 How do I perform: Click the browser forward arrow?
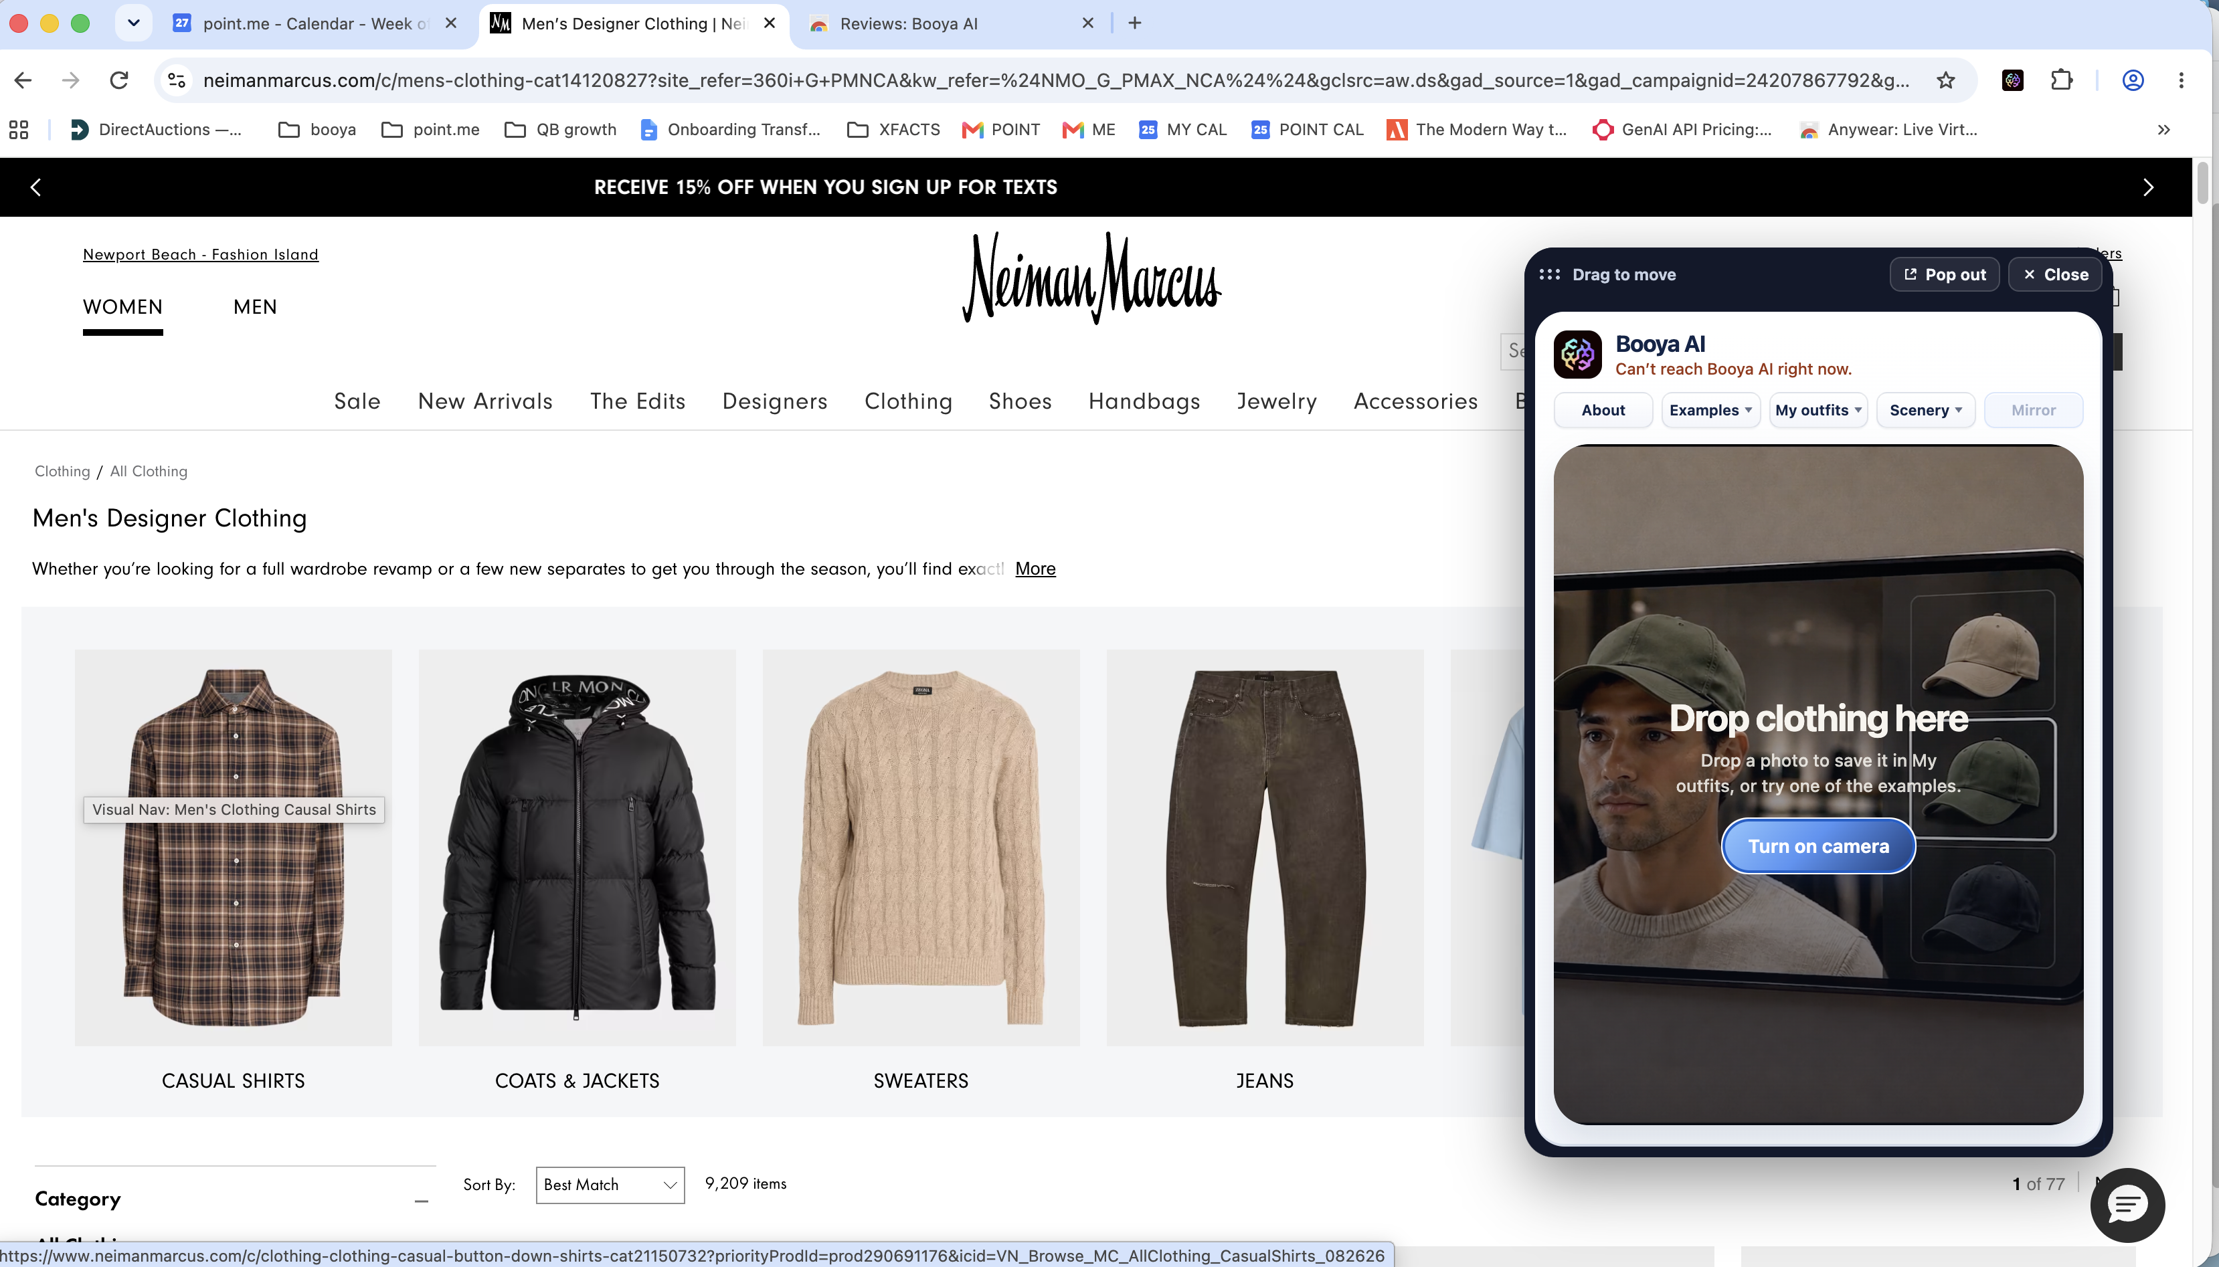[x=70, y=80]
